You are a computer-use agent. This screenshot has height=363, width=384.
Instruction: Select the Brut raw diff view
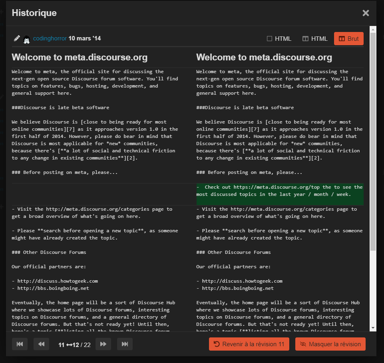pos(348,39)
